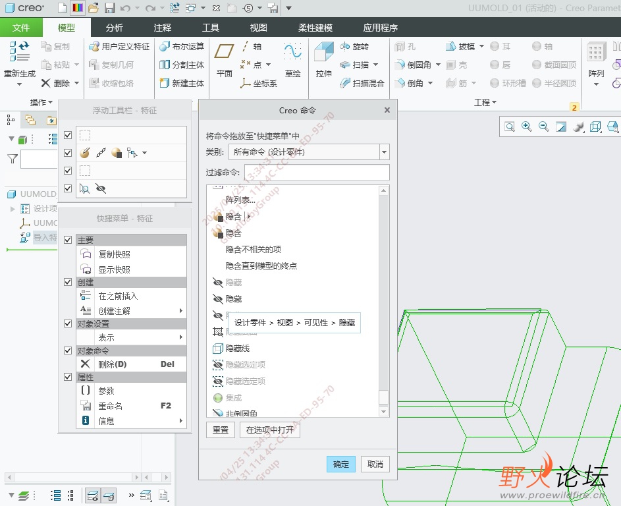Switch to the 分析 ribbon tab
621x506 pixels.
coord(114,28)
